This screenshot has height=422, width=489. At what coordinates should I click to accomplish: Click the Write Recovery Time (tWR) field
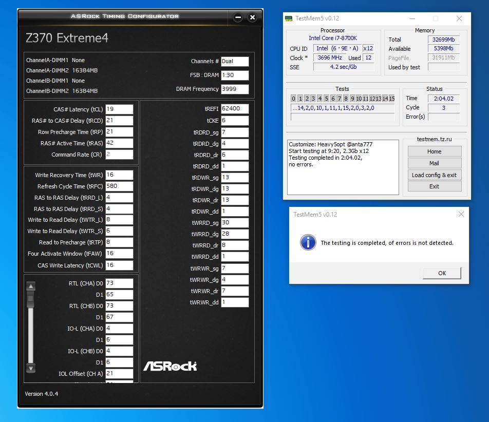pos(119,175)
